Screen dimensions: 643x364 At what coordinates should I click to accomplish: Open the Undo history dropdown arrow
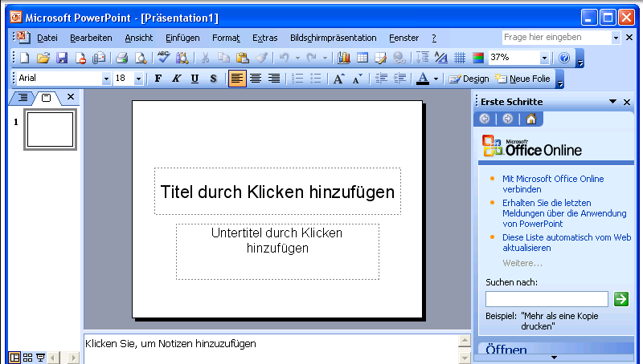pyautogui.click(x=297, y=58)
